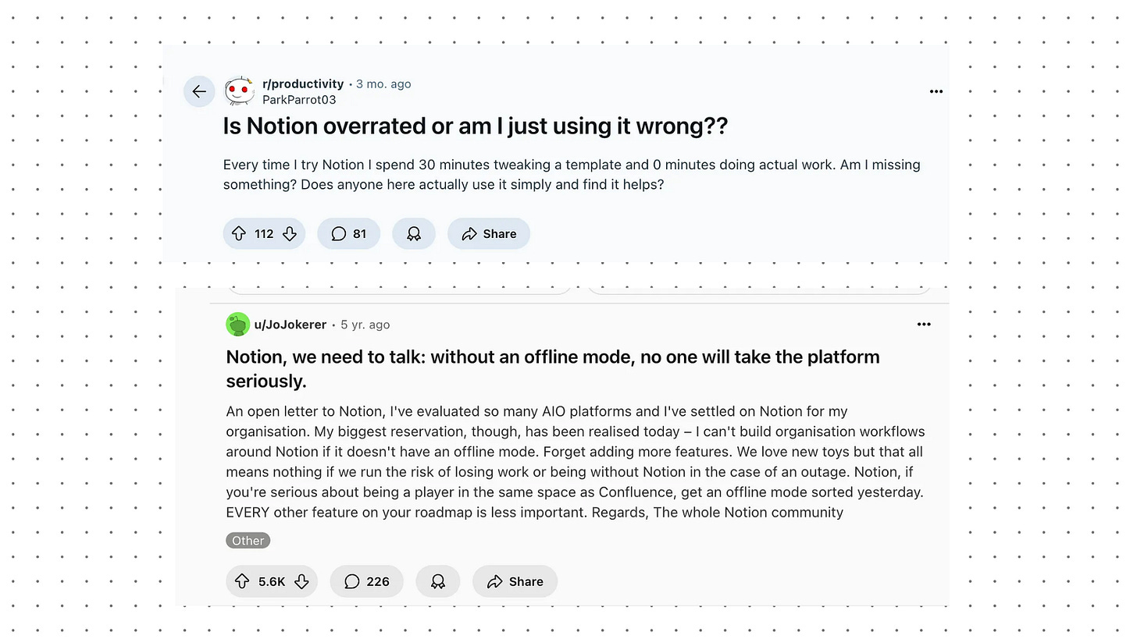The image size is (1137, 639).
Task: Click the '5.6K' vote count
Action: (272, 581)
